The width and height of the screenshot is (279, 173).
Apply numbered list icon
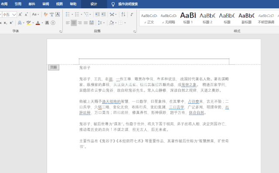pos(77,14)
